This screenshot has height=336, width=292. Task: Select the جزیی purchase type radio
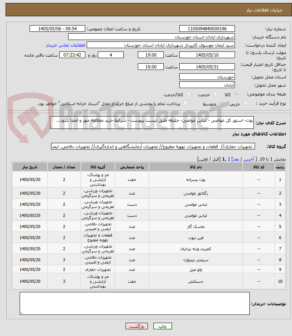(x=246, y=103)
